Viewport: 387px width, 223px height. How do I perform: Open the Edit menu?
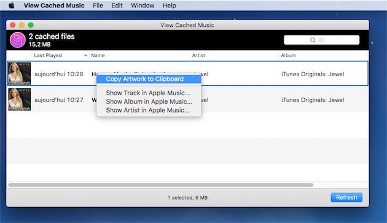click(x=117, y=6)
